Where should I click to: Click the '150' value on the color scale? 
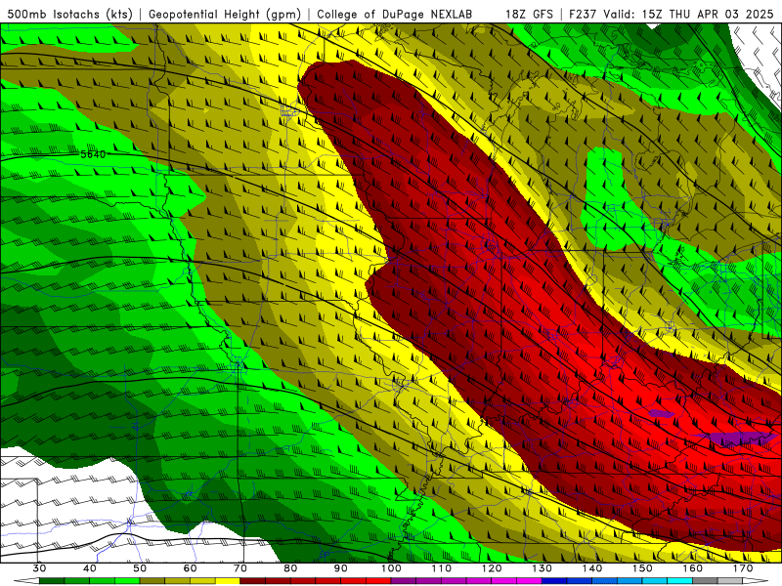(x=642, y=568)
